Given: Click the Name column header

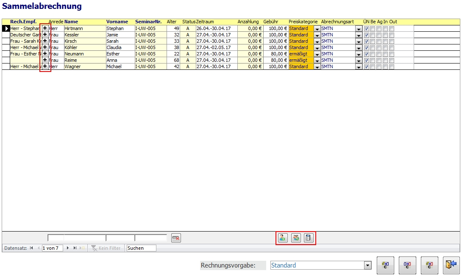Looking at the screenshot, I should click(71, 22).
